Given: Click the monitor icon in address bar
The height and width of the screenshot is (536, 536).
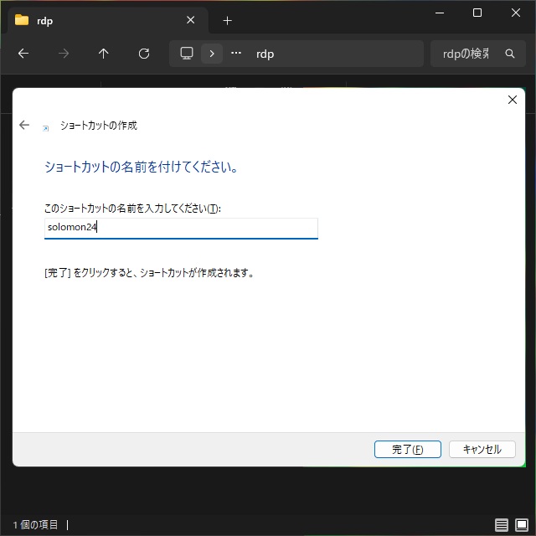Looking at the screenshot, I should [x=187, y=54].
